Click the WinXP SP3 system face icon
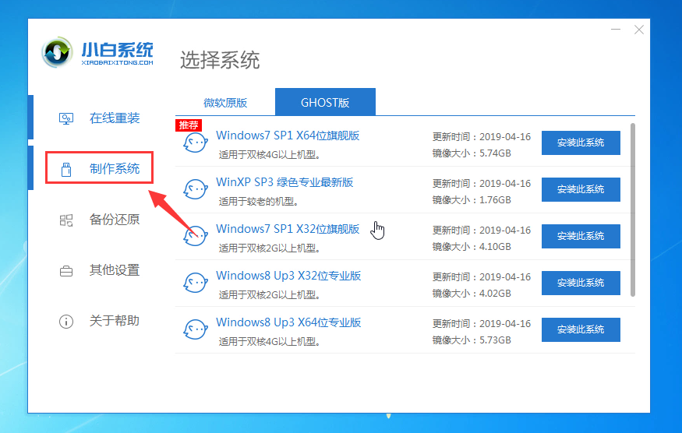Viewport: 682px width, 433px height. 196,189
